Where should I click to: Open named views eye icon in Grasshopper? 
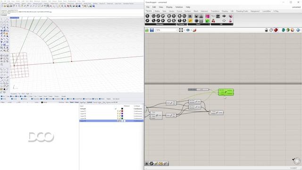188,30
